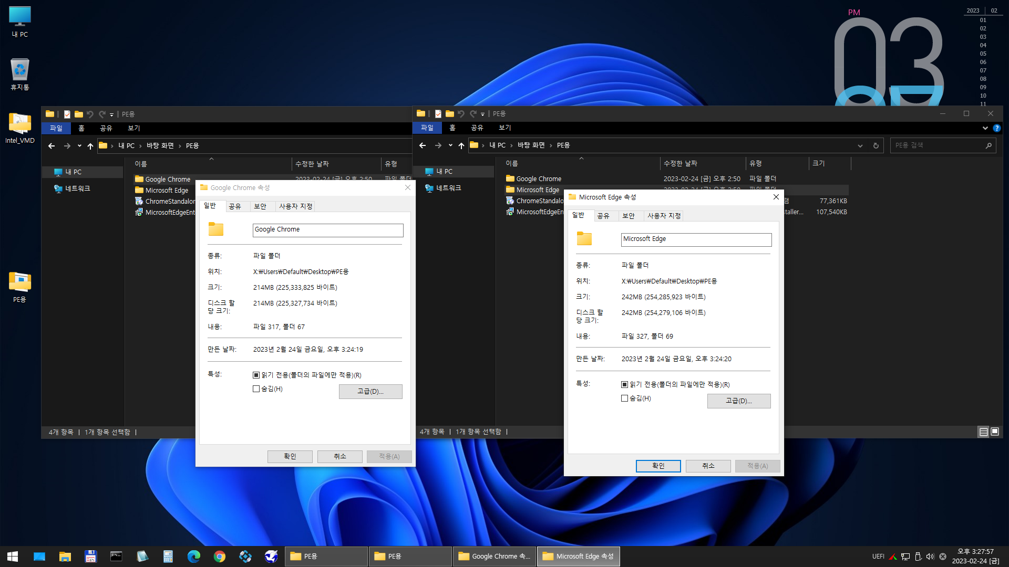This screenshot has height=567, width=1009.
Task: Open the calculator taskbar icon
Action: pyautogui.click(x=168, y=556)
